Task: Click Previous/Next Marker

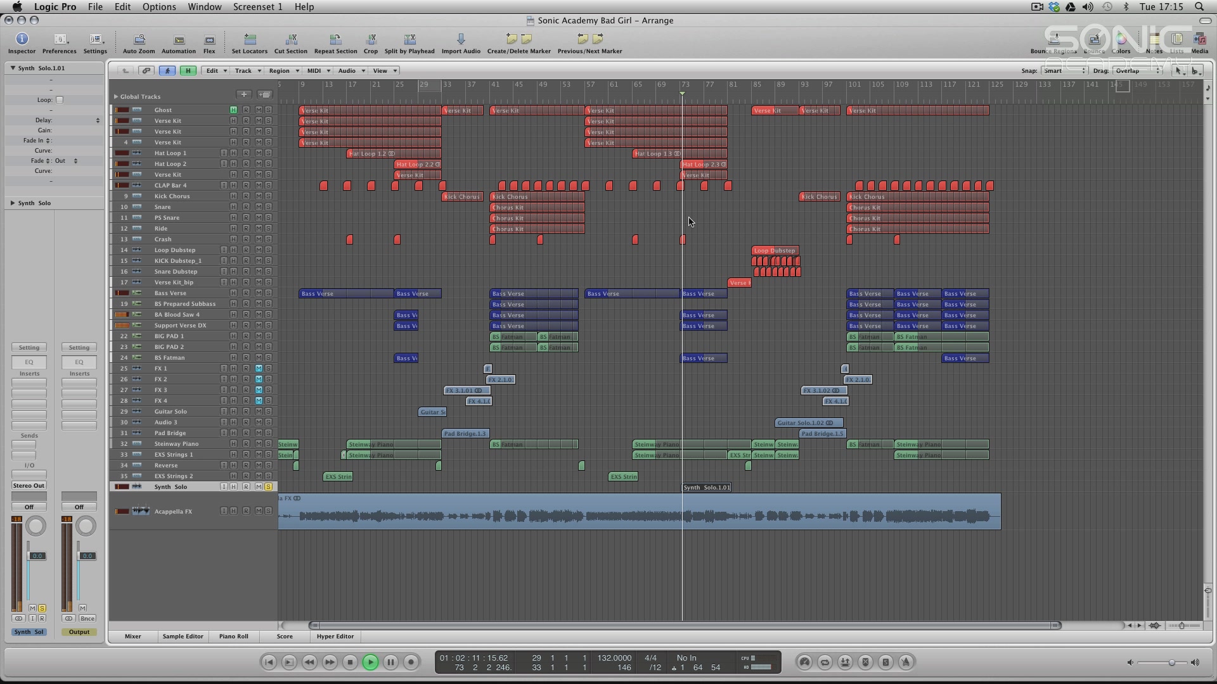Action: [x=589, y=43]
